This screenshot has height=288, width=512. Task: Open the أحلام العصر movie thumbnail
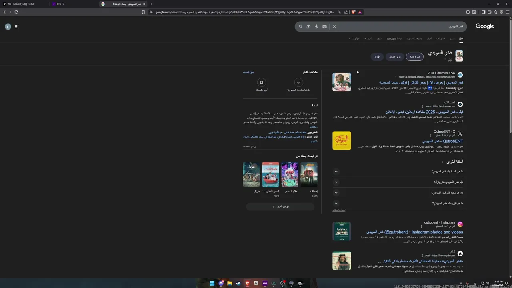pos(290,175)
